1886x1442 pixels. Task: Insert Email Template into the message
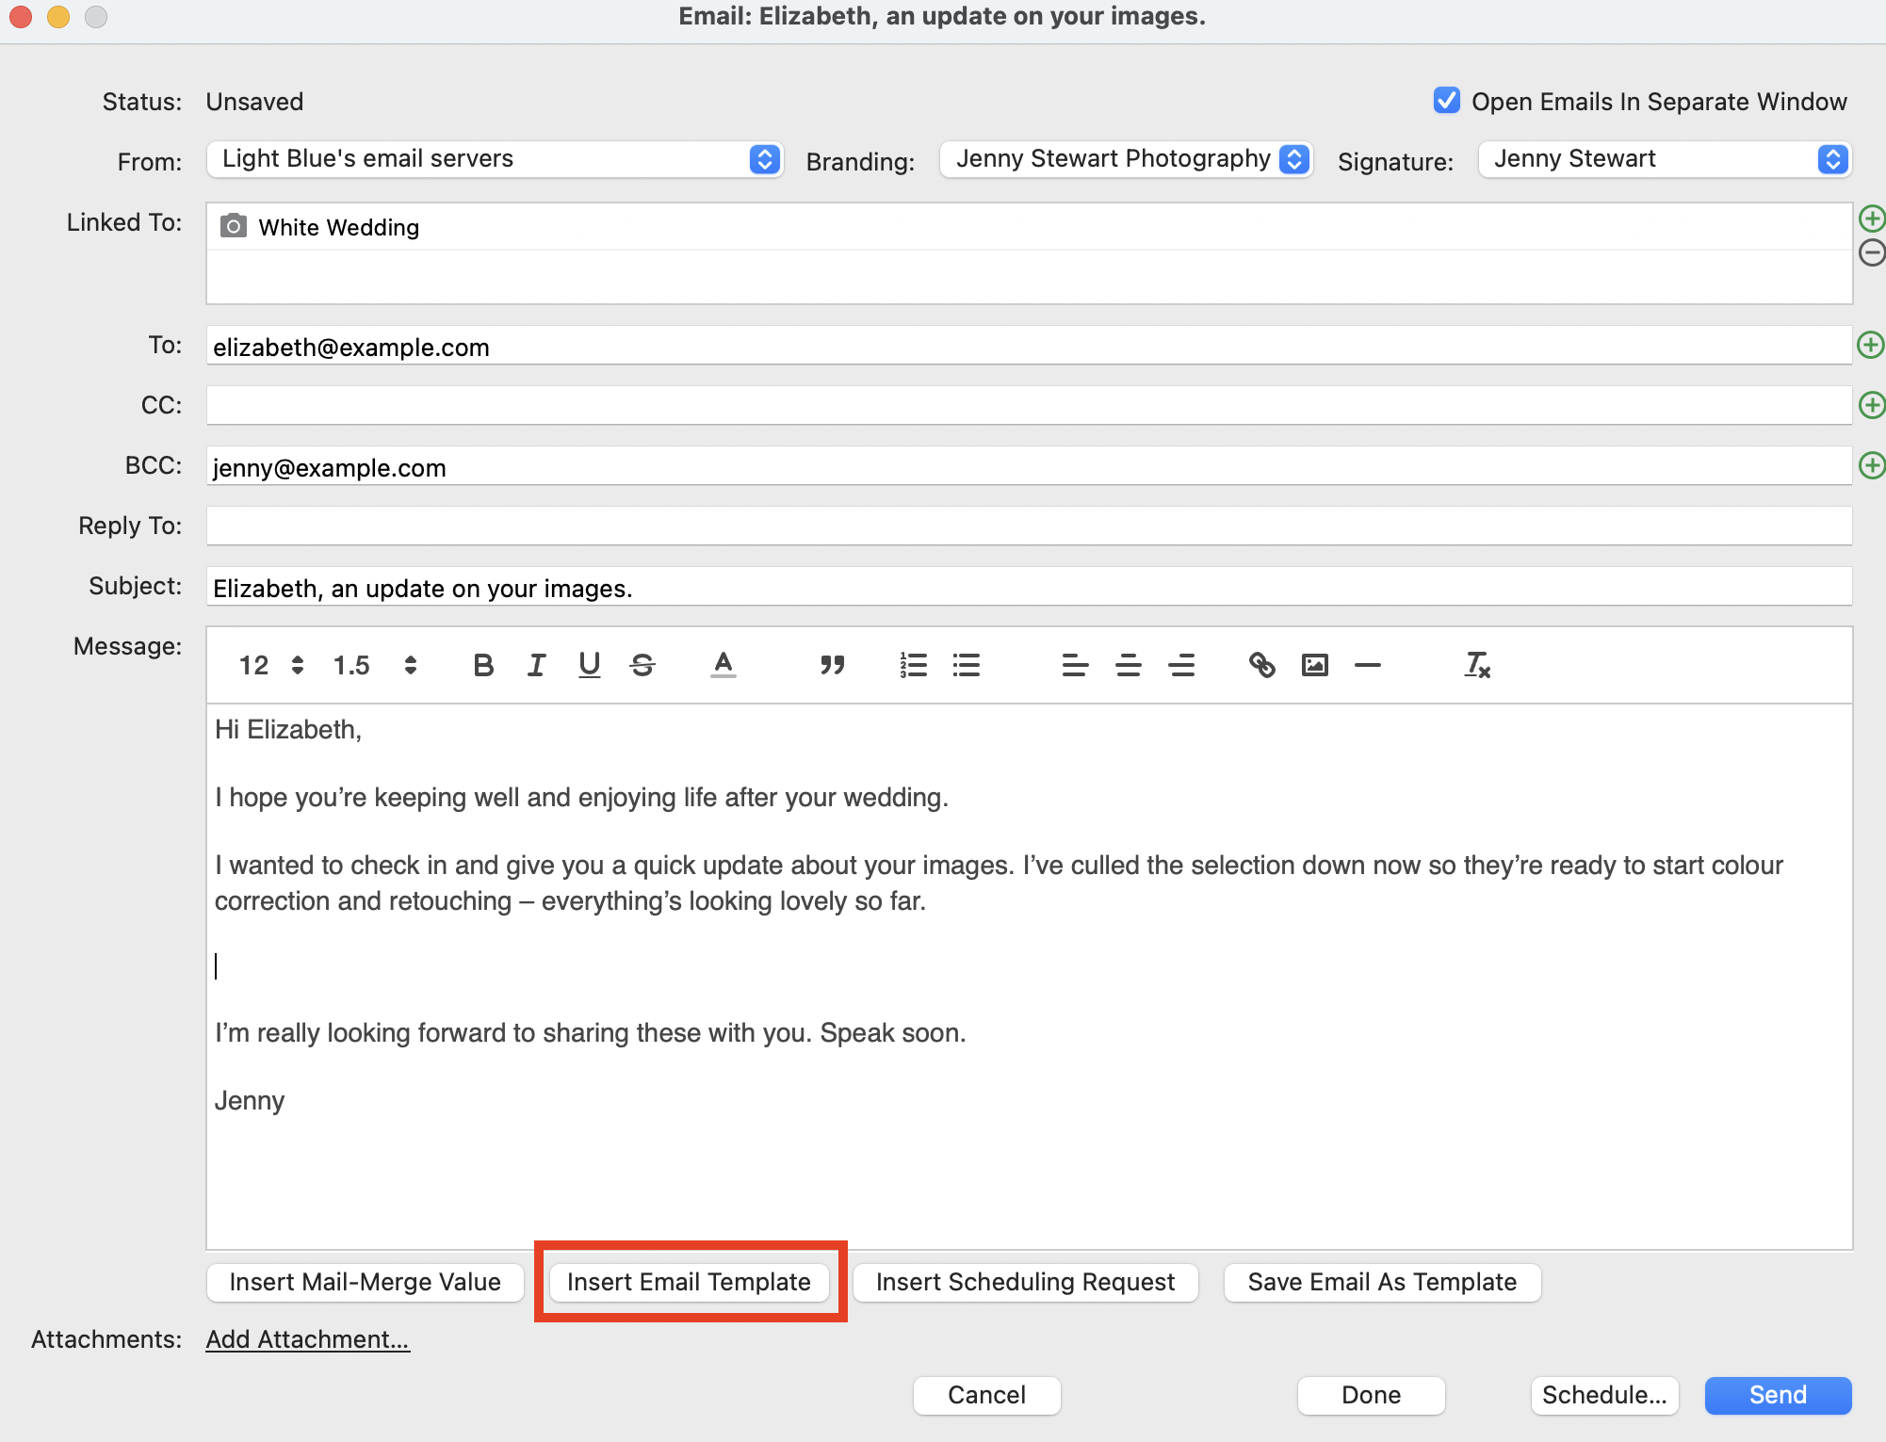[689, 1282]
